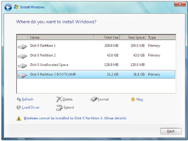Click the Type column header

[x=161, y=38]
